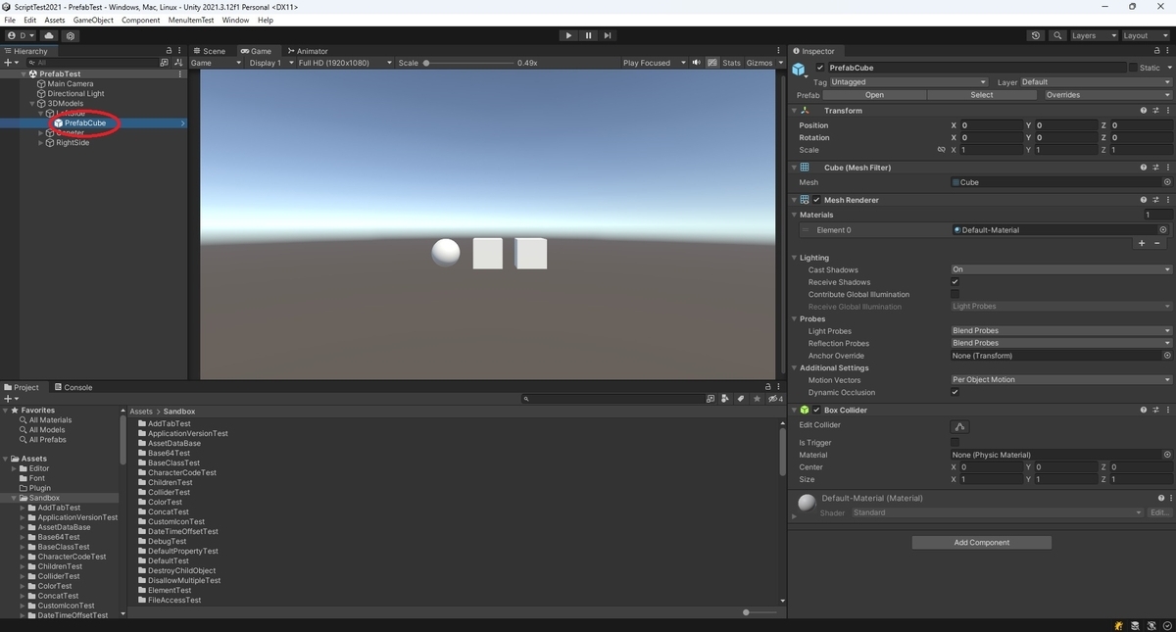Toggle Dynamic Occlusion checkbox

955,392
